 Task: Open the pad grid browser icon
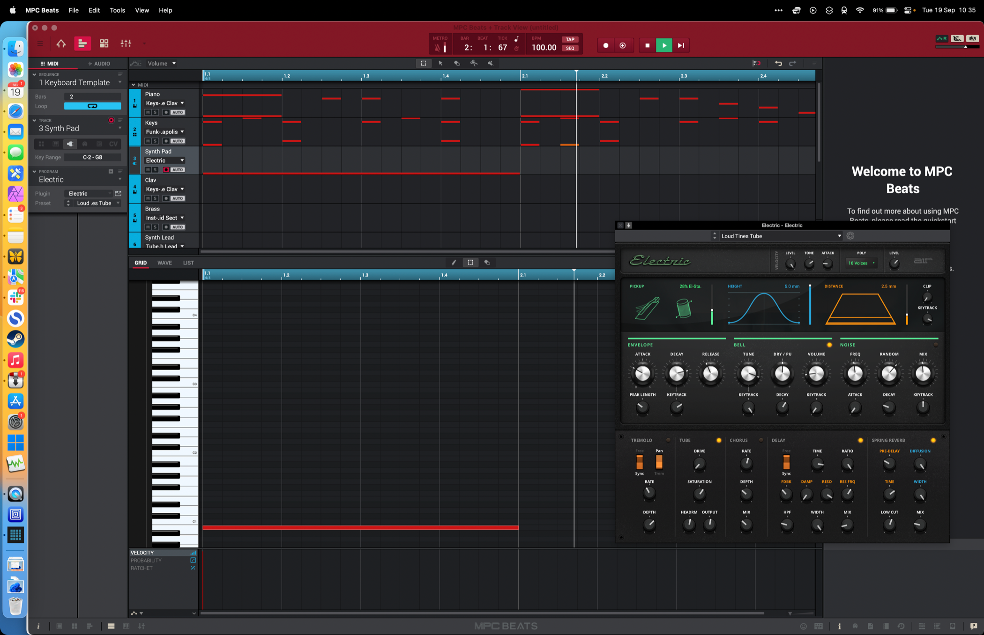point(104,44)
